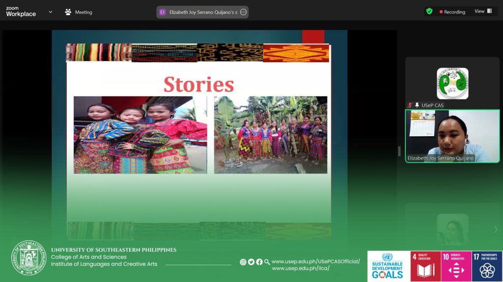Click the Stories slide title

(198, 84)
